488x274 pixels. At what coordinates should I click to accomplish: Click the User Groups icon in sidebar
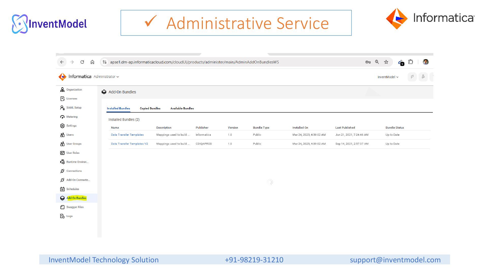pos(62,144)
